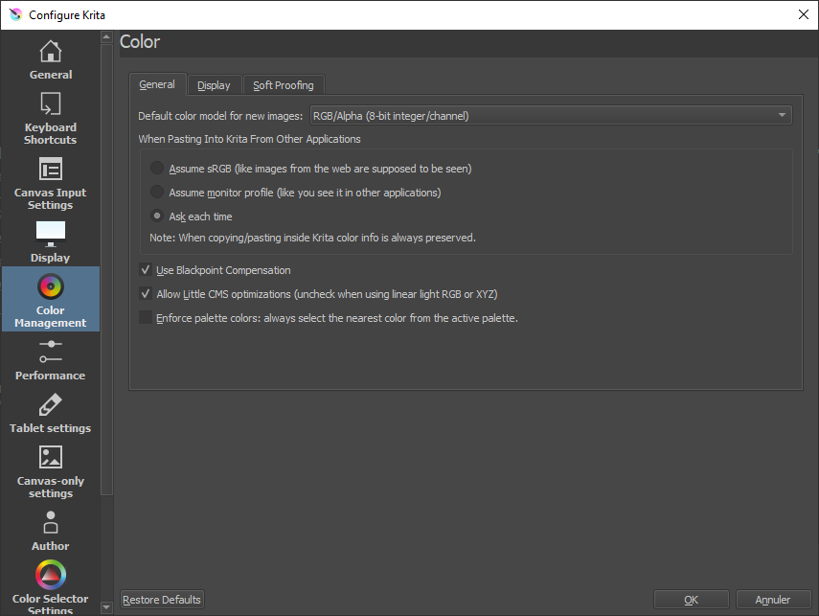
Task: Select the Color Management category
Action: [x=50, y=299]
